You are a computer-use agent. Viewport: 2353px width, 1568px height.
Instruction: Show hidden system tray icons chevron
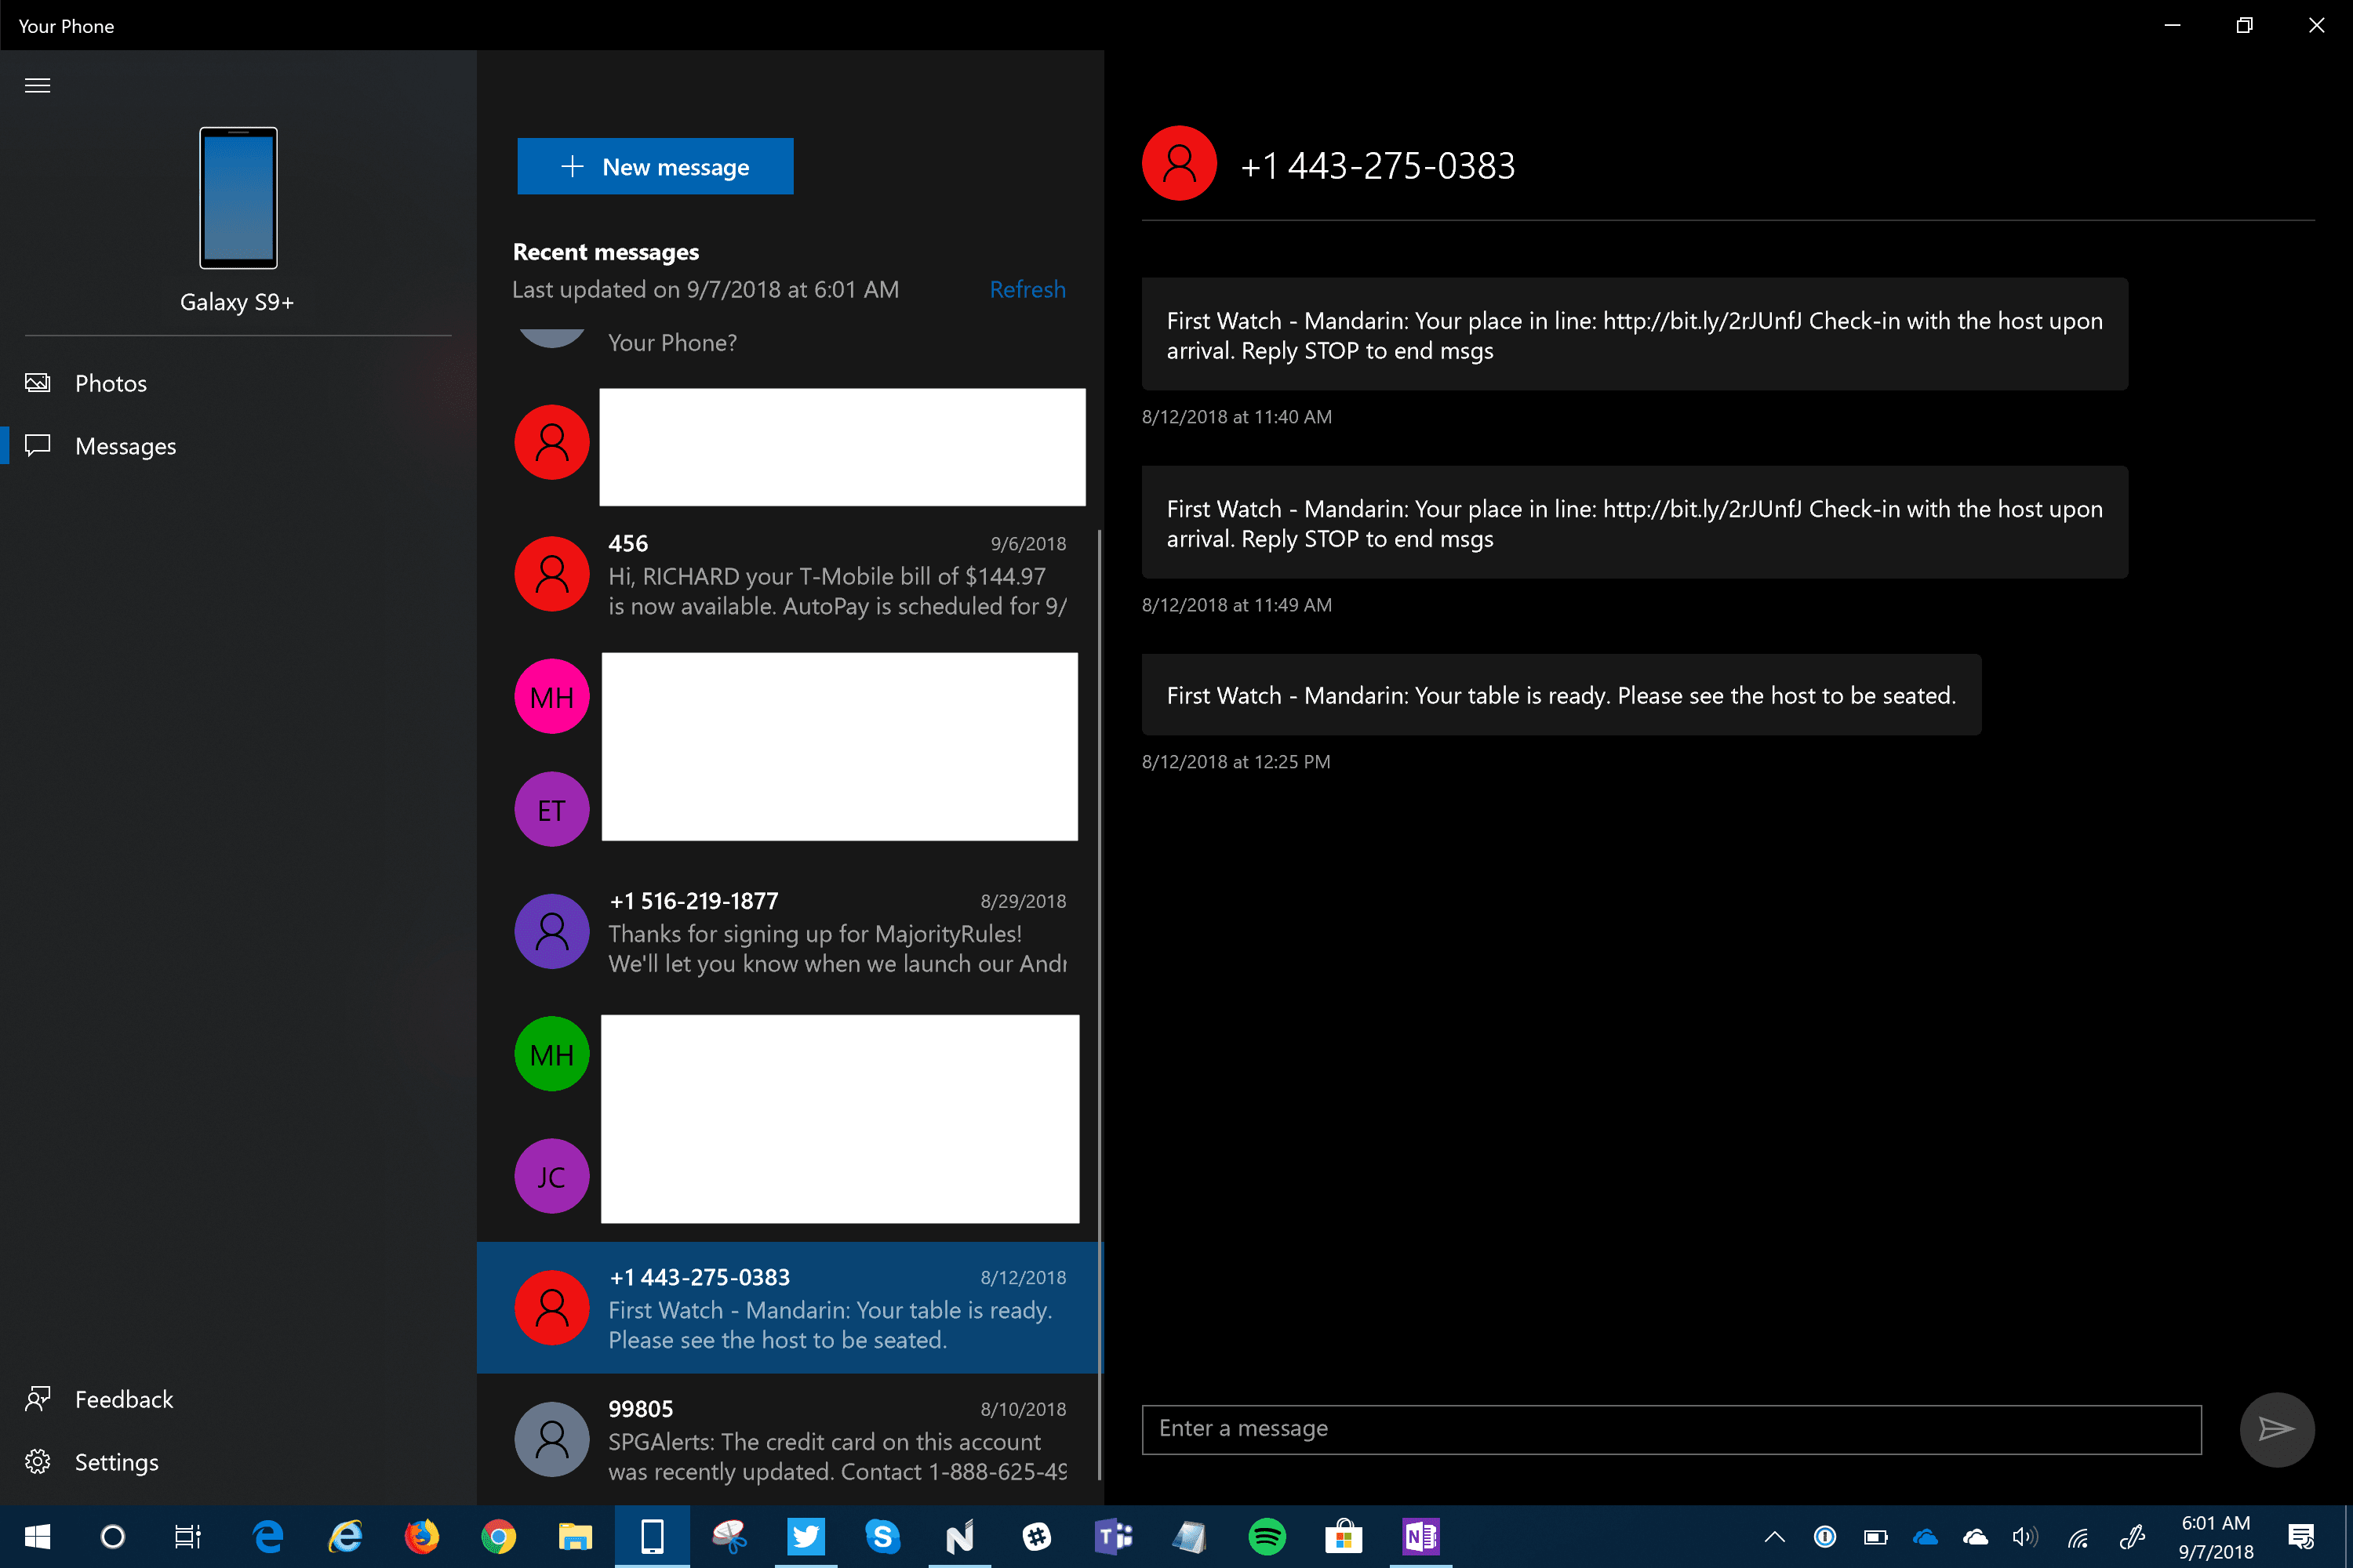[x=1775, y=1537]
